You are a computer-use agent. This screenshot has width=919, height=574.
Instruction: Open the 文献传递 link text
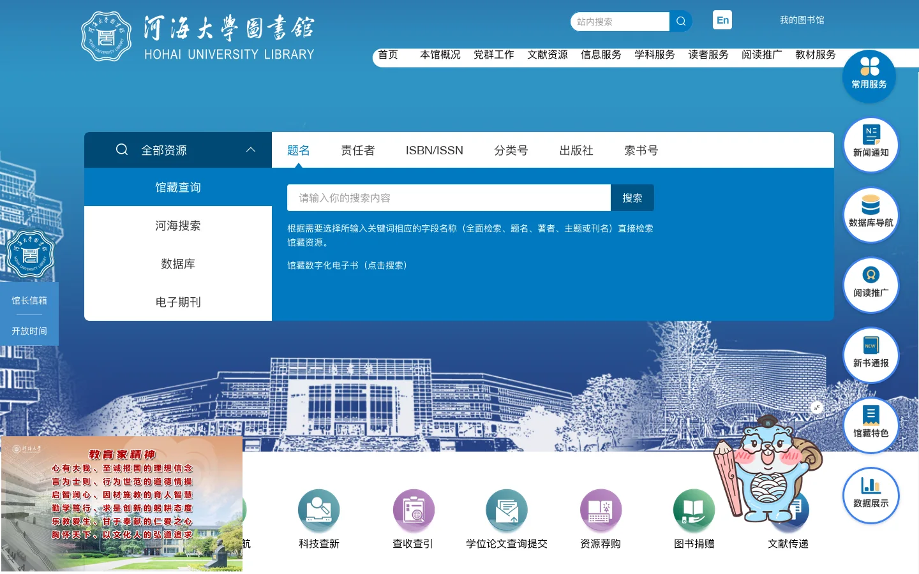point(788,543)
